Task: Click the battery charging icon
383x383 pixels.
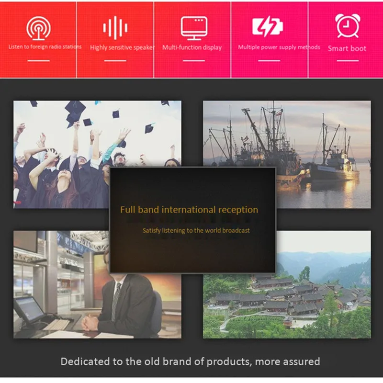Action: pos(268,26)
